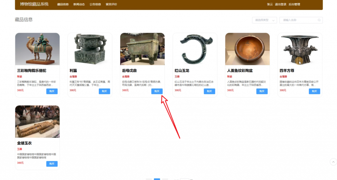
Task: Go to the 新闻动态 navigation tab
Action: pyautogui.click(x=79, y=4)
